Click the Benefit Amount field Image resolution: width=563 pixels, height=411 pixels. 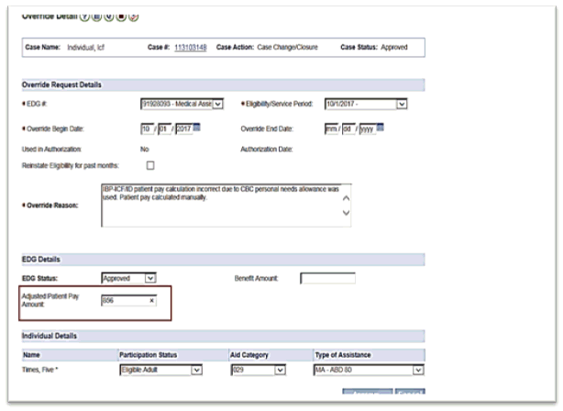coord(327,277)
